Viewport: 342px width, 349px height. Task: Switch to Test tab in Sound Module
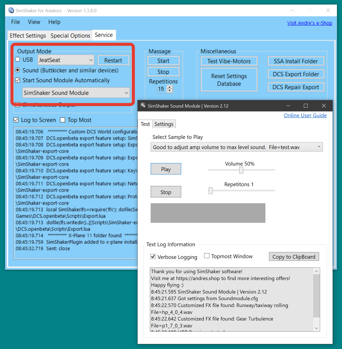145,124
